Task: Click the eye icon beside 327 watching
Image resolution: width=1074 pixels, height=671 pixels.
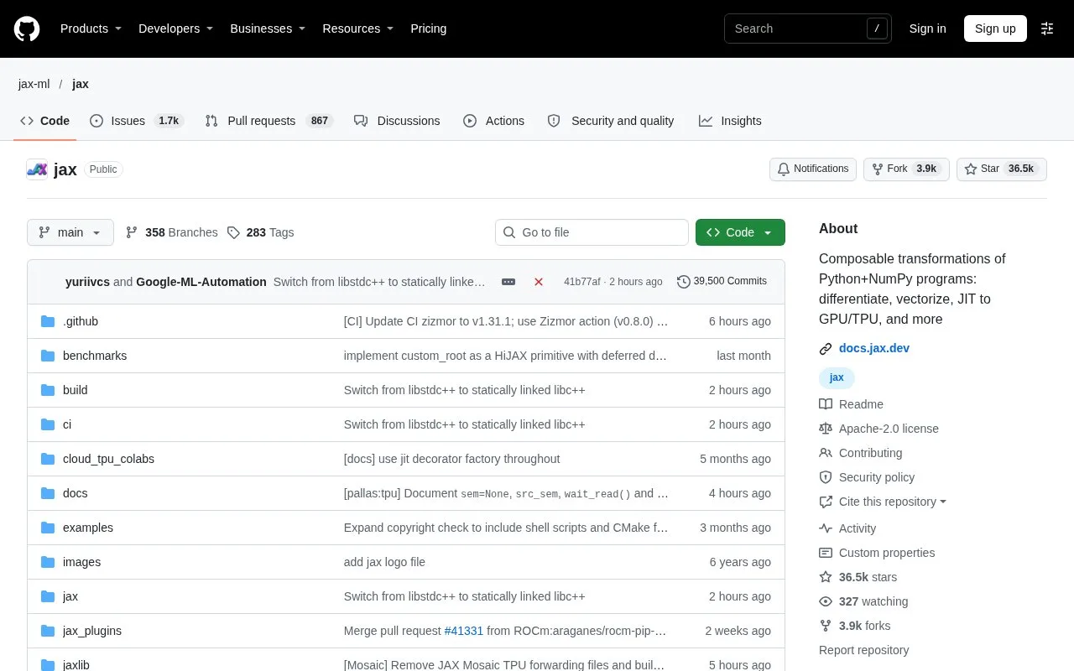Action: (826, 601)
